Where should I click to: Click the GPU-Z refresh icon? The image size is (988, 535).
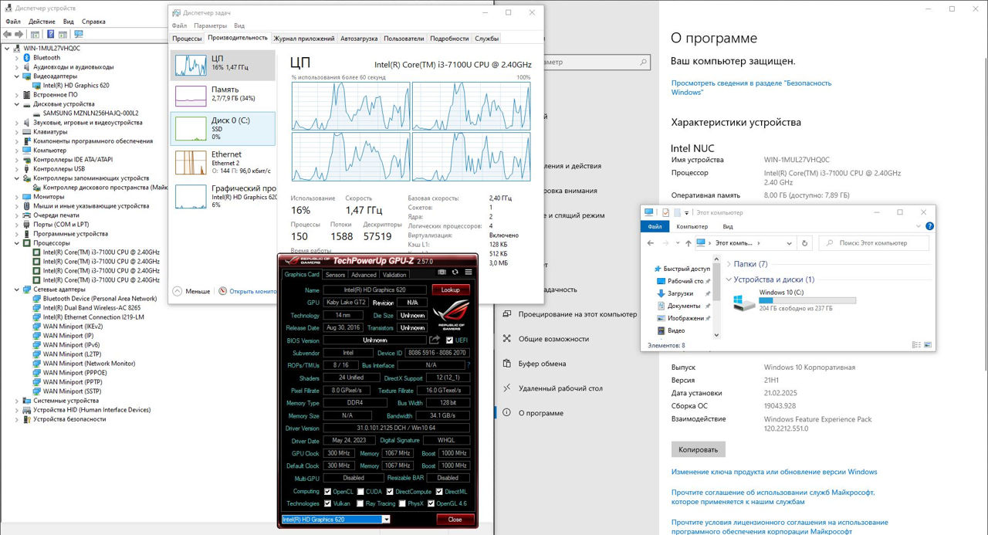click(x=455, y=272)
